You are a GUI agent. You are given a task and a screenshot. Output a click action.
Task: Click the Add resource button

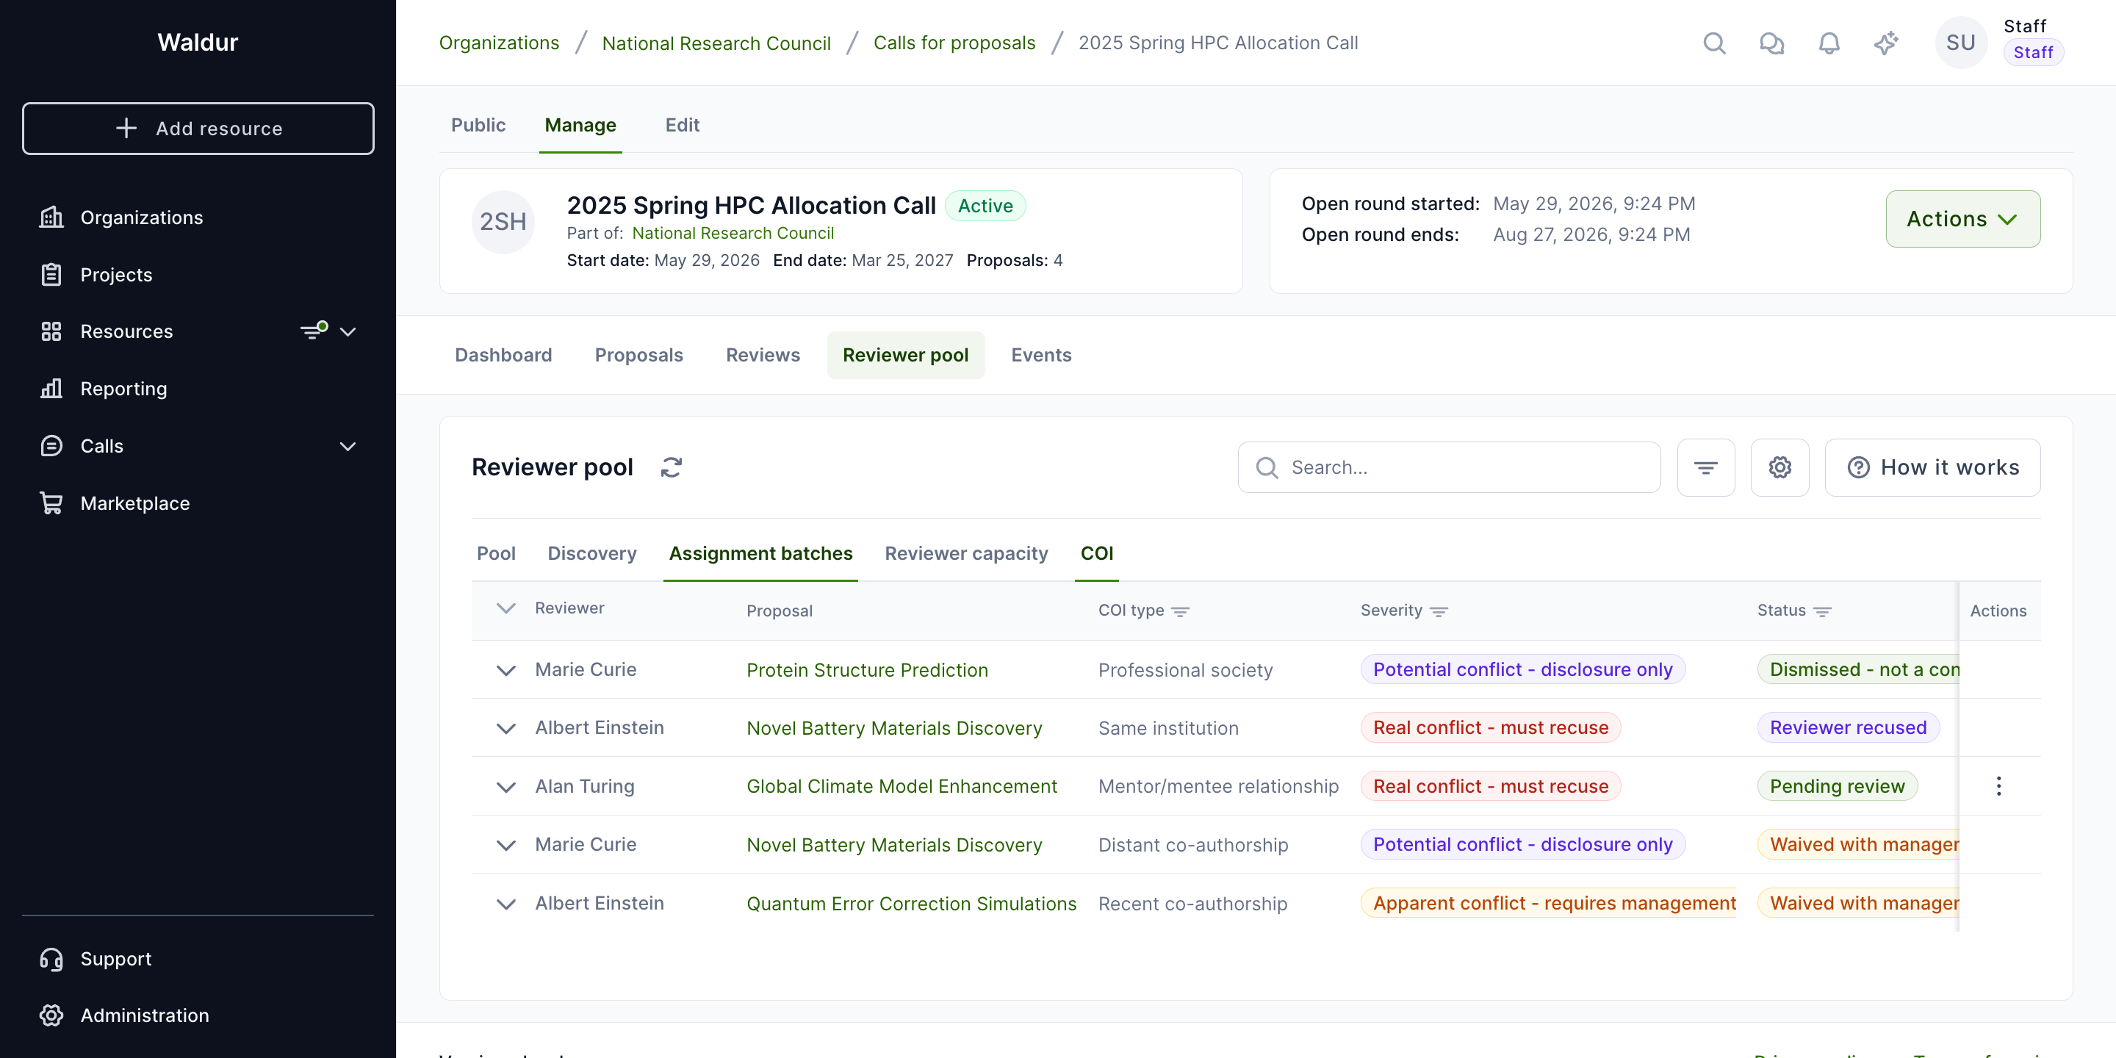(198, 128)
